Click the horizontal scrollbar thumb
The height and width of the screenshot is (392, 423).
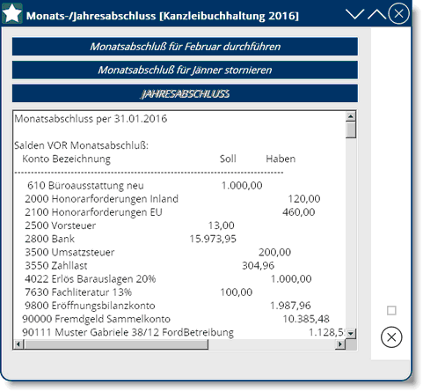coord(116,344)
